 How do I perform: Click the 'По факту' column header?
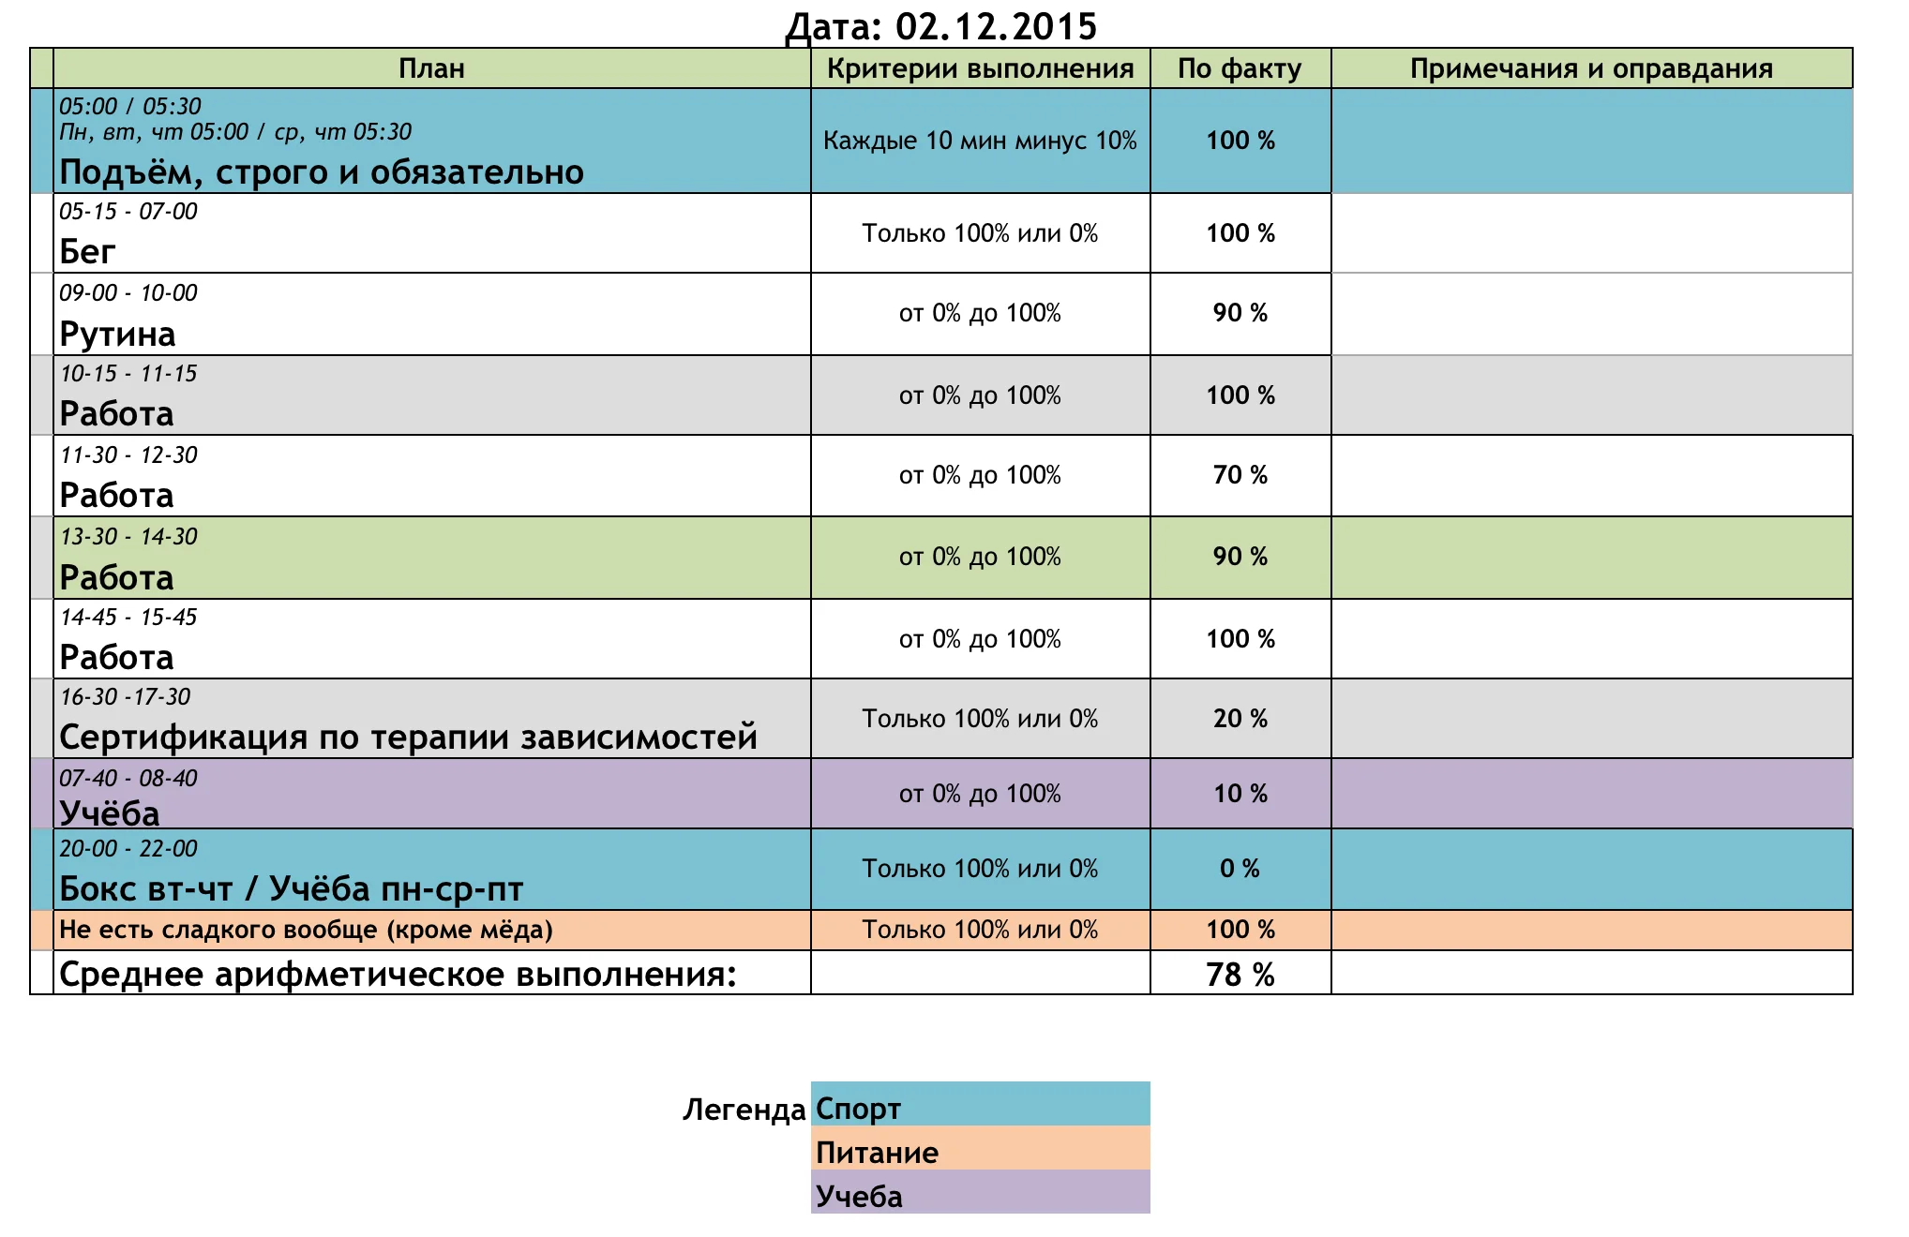coord(1240,68)
